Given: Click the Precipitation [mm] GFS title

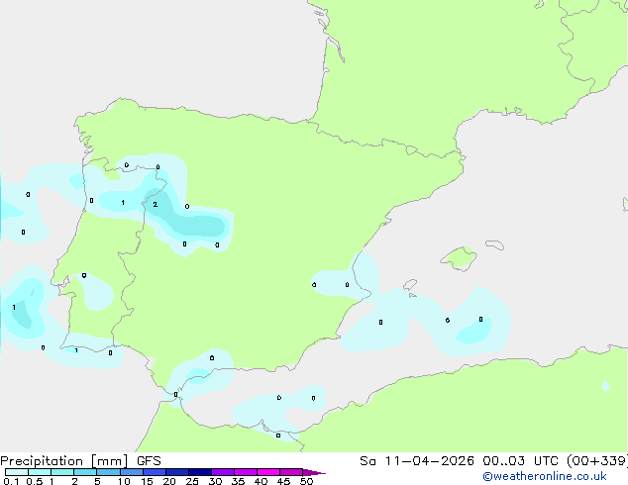Looking at the screenshot, I should 80,461.
